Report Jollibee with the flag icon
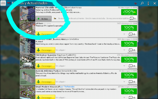 (124, 34)
